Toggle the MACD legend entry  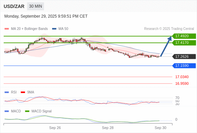tap(13, 111)
